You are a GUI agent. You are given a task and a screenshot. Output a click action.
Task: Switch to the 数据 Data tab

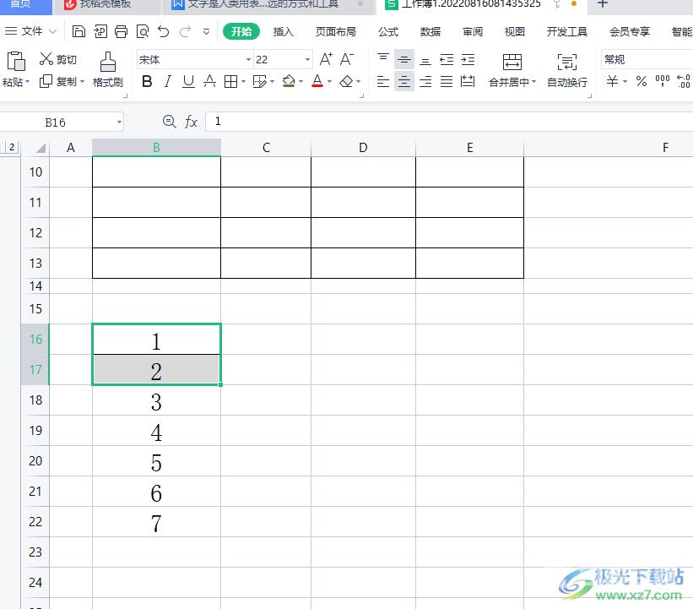[x=430, y=31]
